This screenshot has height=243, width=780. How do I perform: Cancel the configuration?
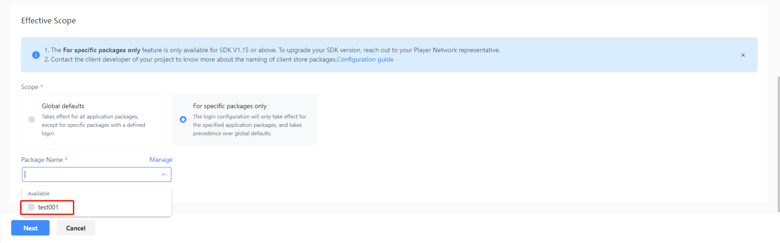pyautogui.click(x=76, y=228)
